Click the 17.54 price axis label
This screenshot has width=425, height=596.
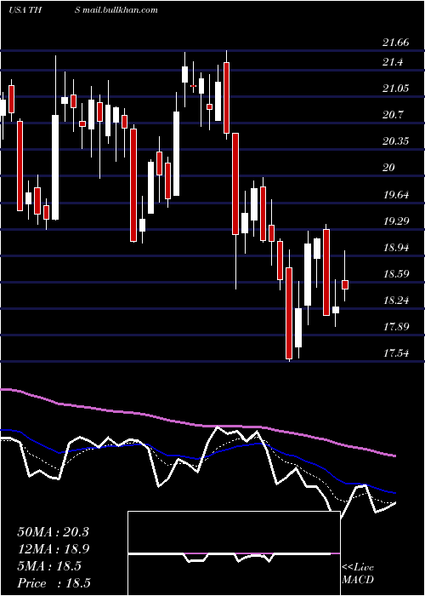coord(396,353)
